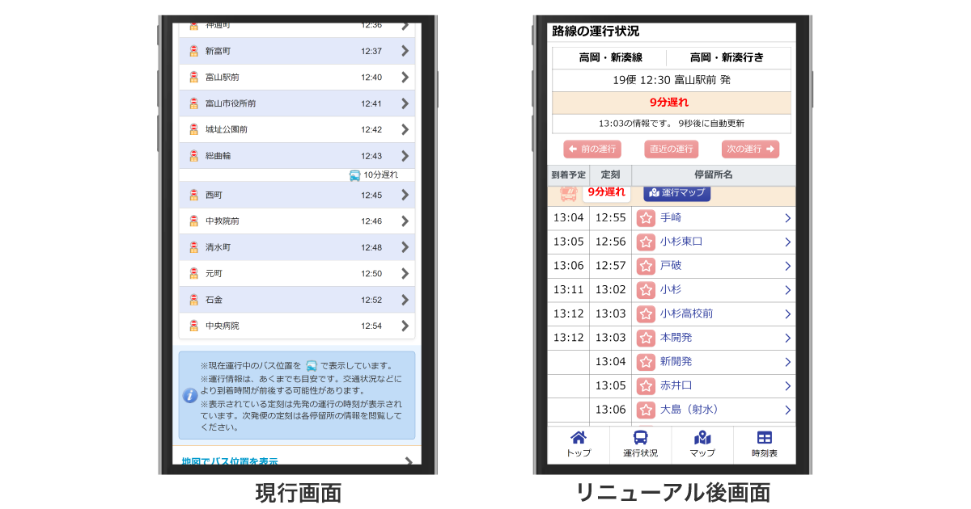971x509 pixels.
Task: Favorite the 本開発 stop star icon
Action: tap(646, 338)
